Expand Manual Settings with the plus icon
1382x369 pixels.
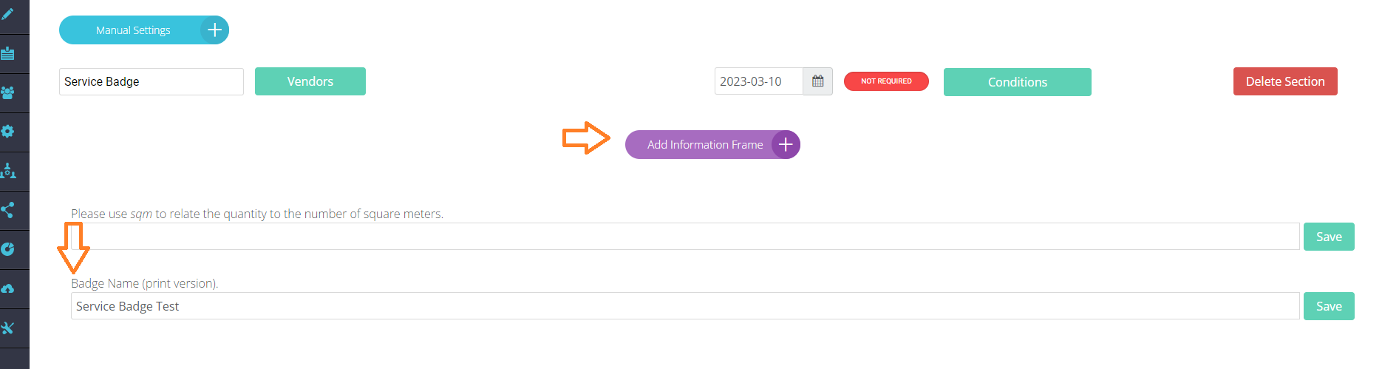click(x=214, y=30)
